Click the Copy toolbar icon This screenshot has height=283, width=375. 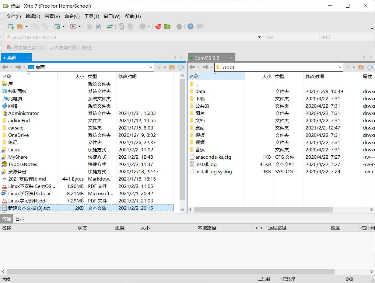(x=121, y=26)
